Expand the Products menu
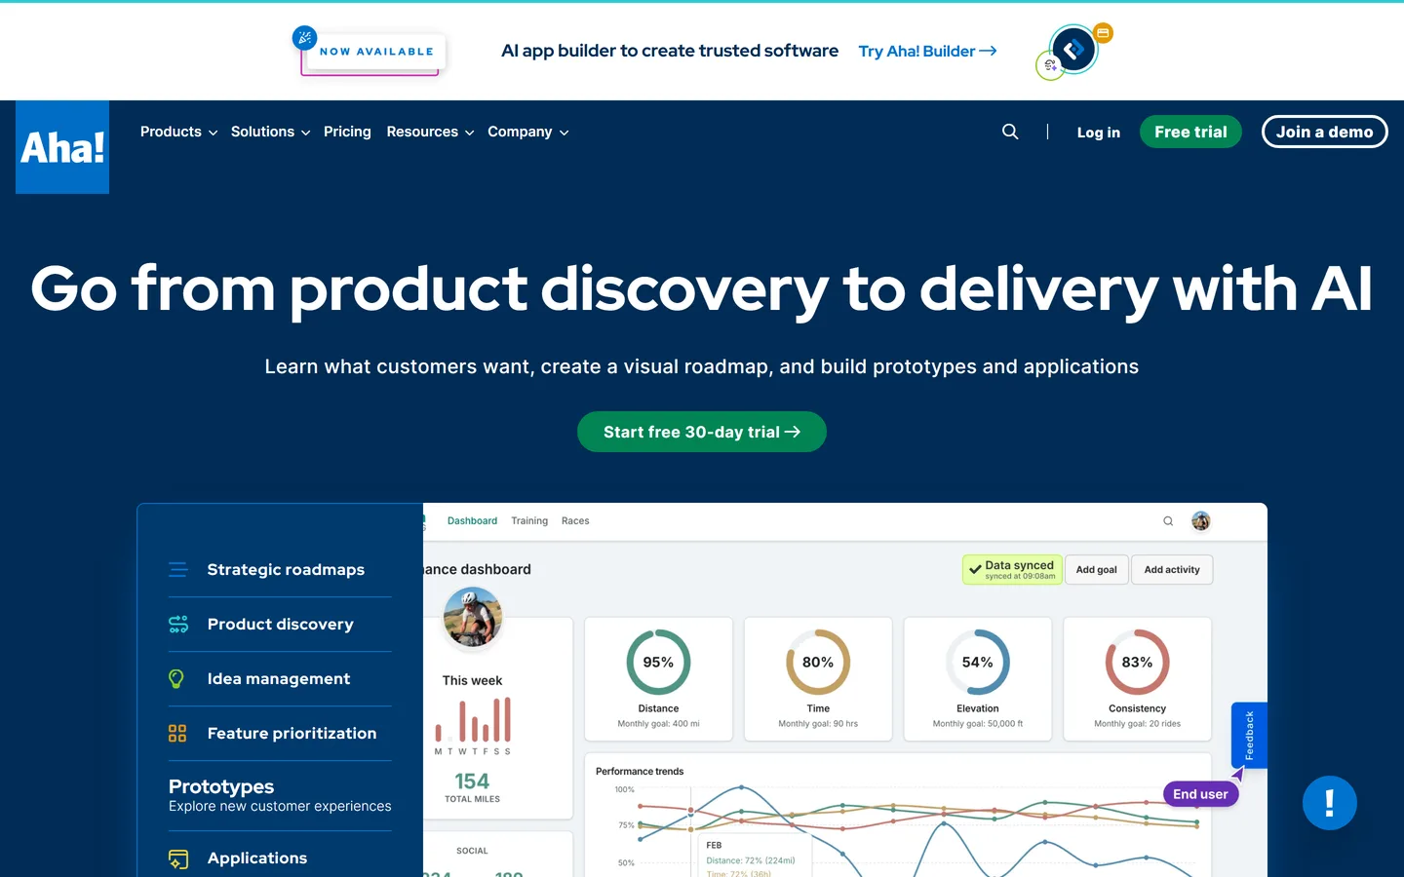This screenshot has width=1404, height=877. point(178,132)
